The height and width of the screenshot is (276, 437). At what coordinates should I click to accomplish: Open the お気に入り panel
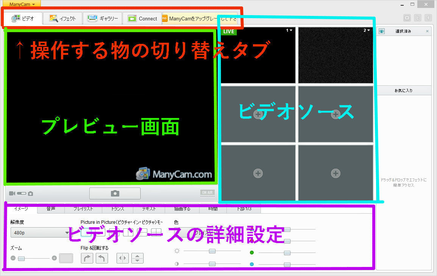(404, 90)
